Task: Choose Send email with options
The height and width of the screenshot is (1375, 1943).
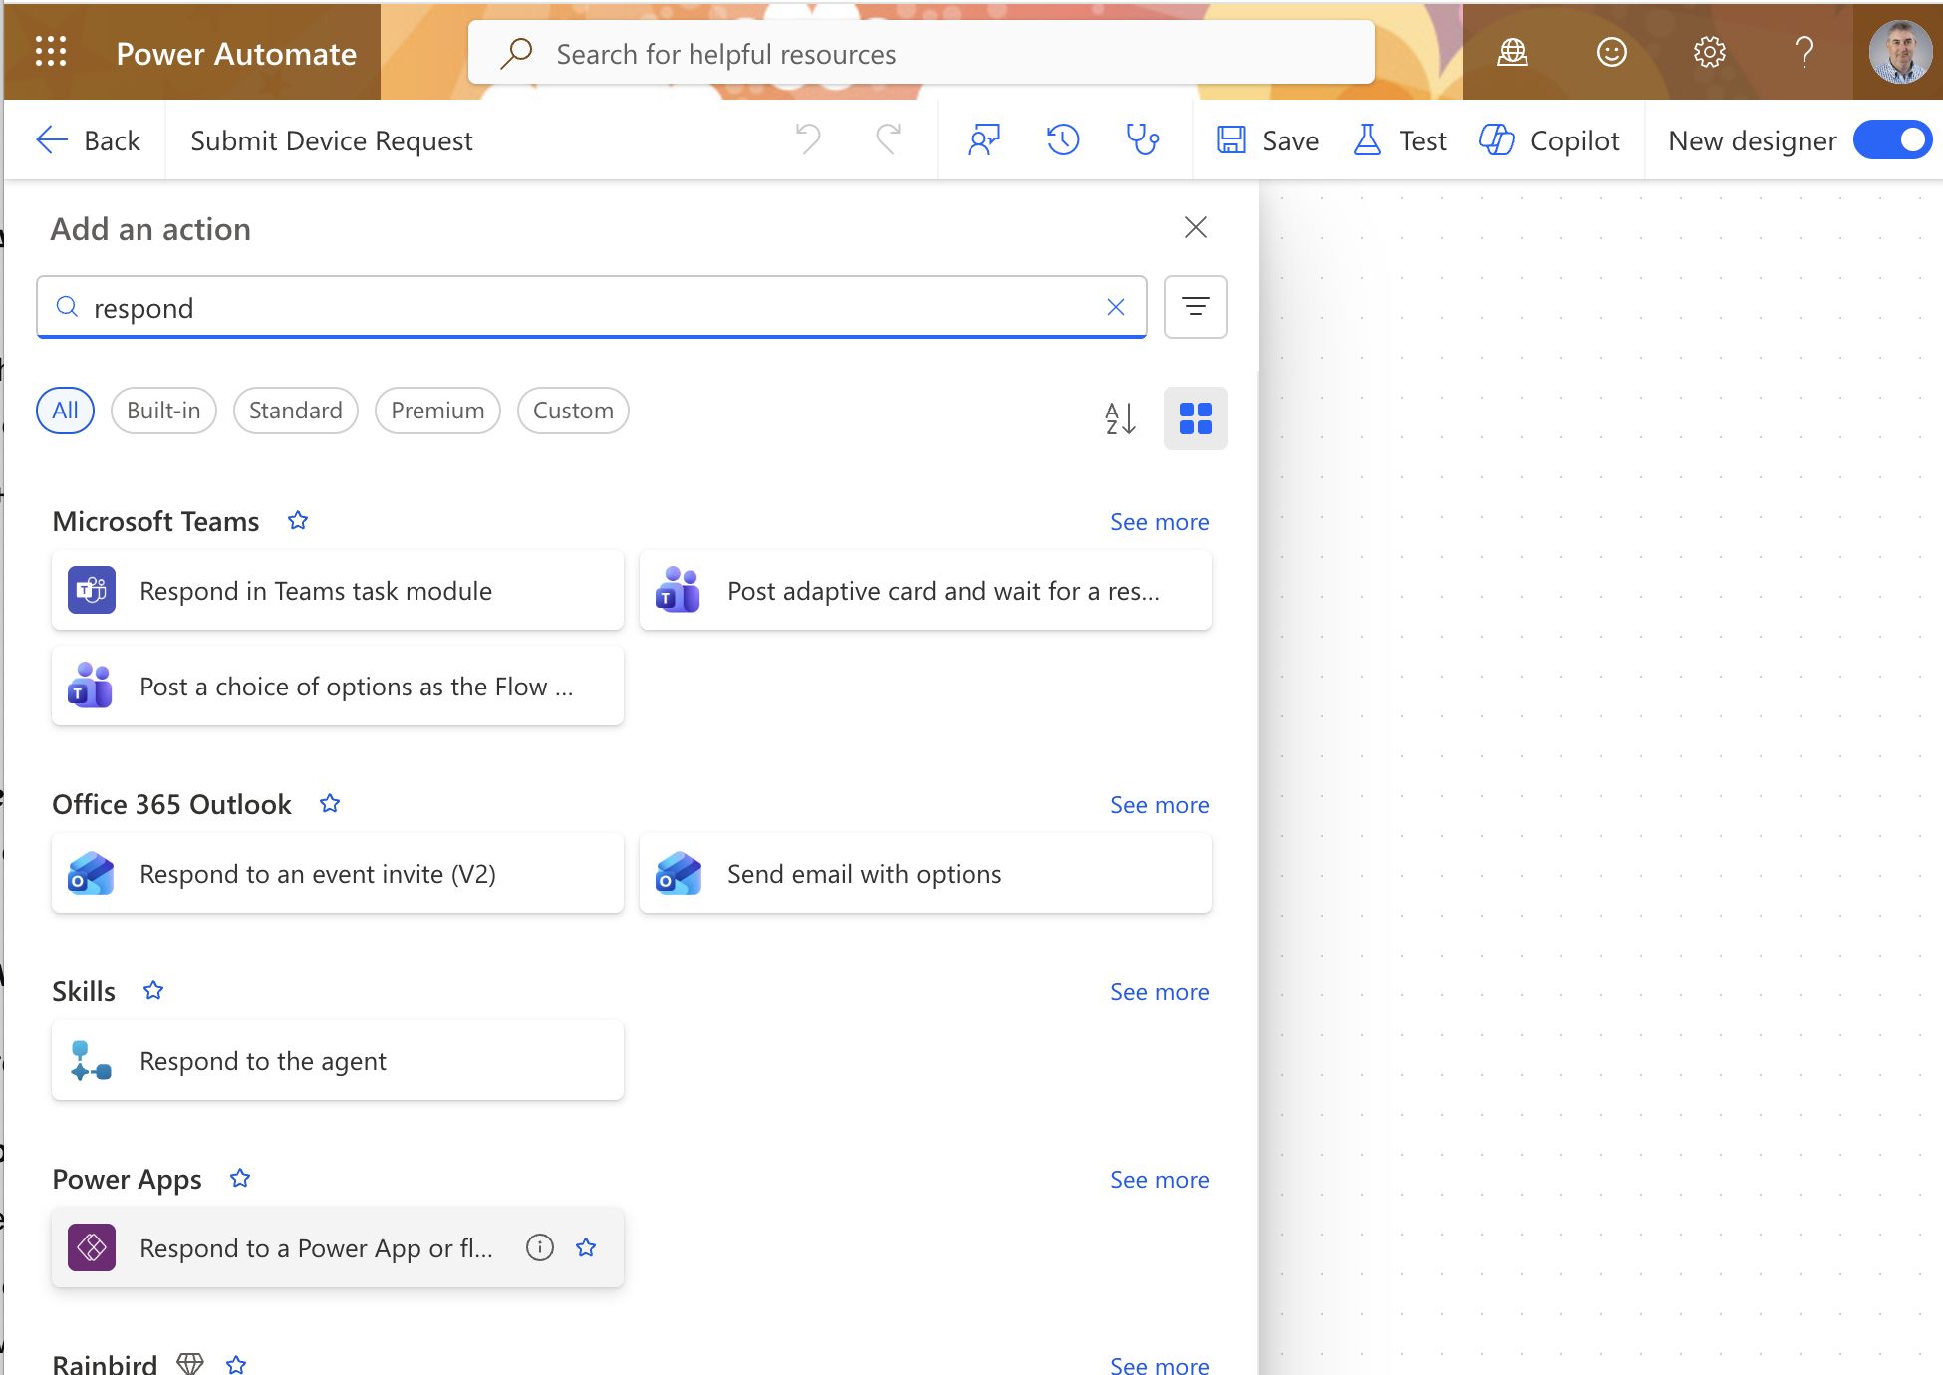Action: tap(926, 873)
